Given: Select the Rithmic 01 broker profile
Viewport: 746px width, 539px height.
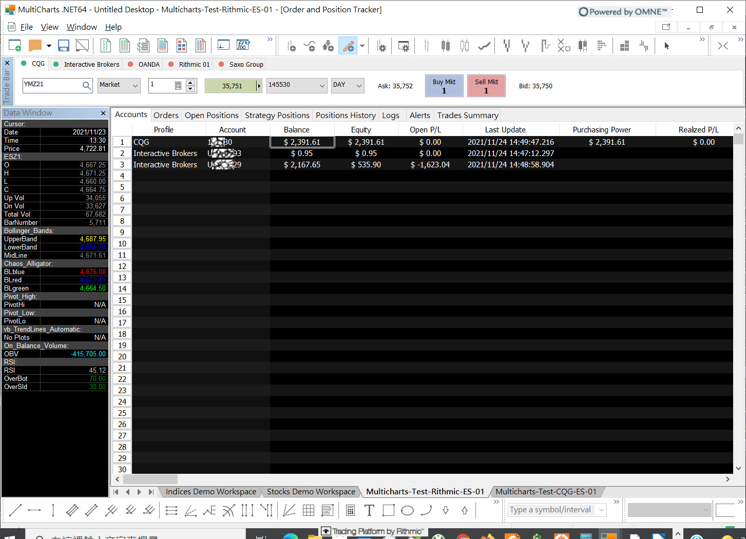Looking at the screenshot, I should pyautogui.click(x=189, y=64).
